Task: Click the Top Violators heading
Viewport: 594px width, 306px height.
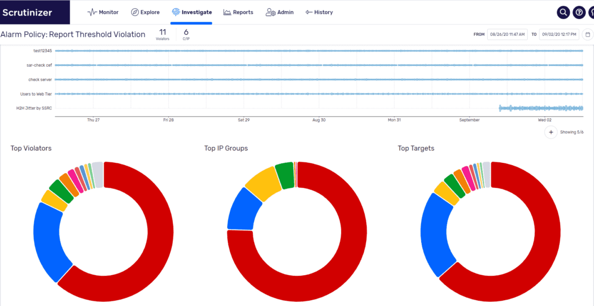Action: click(31, 148)
